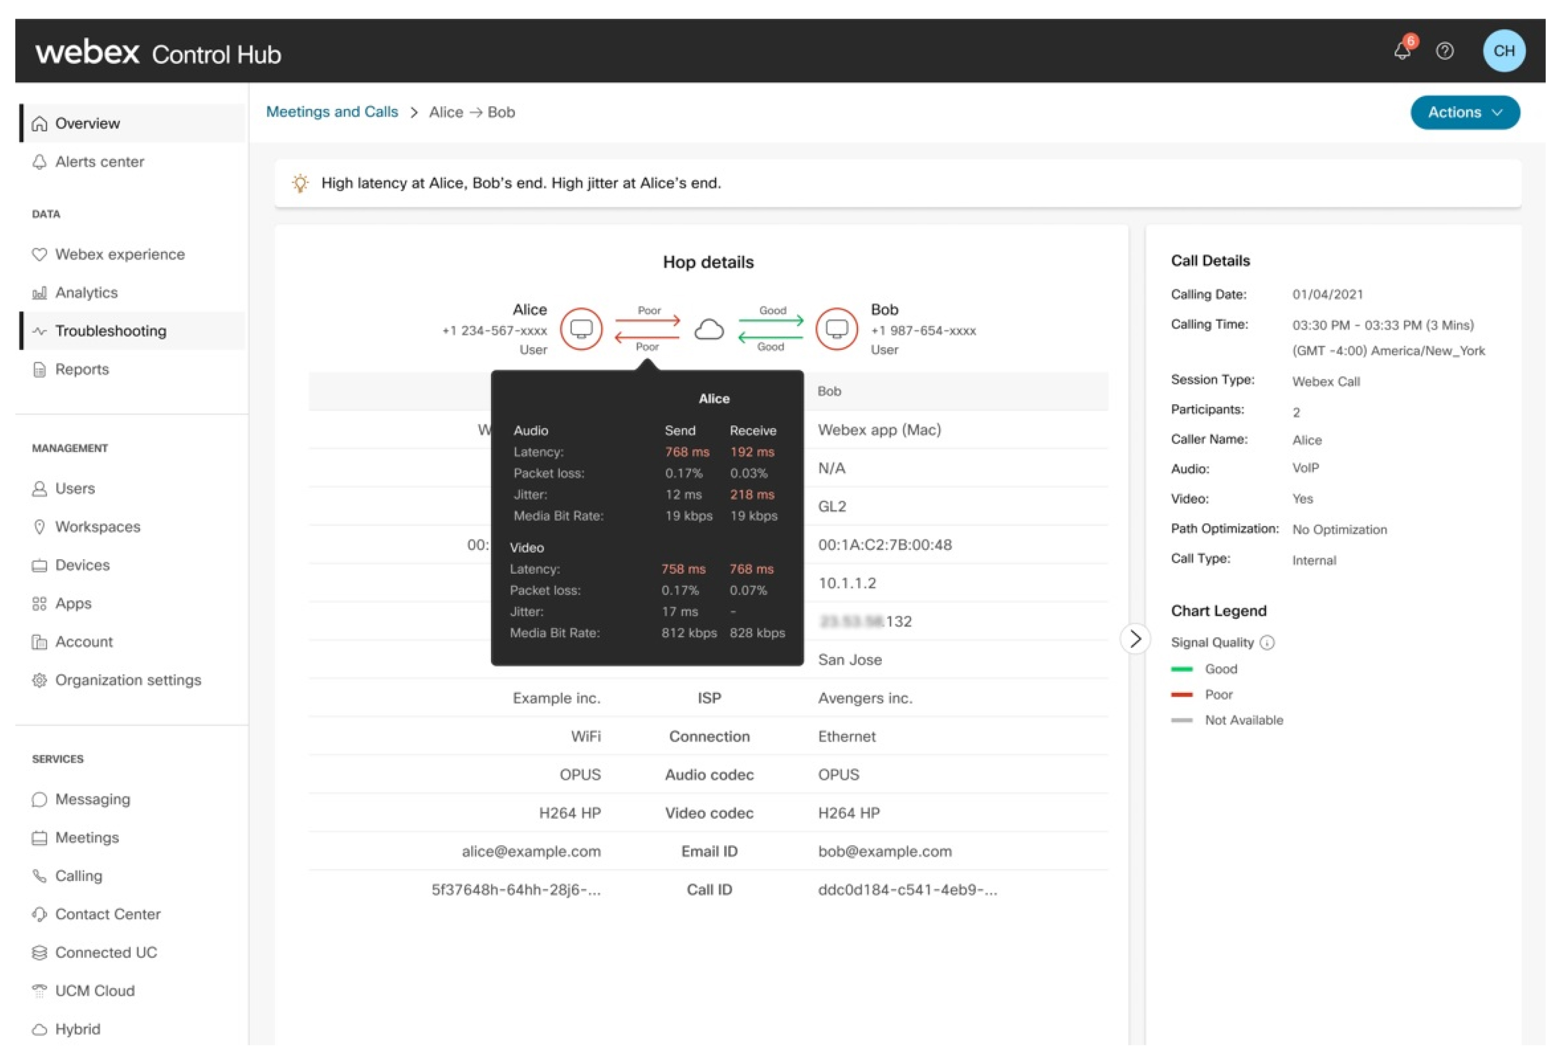Click the 10.1.1.2 IP address

pos(846,583)
